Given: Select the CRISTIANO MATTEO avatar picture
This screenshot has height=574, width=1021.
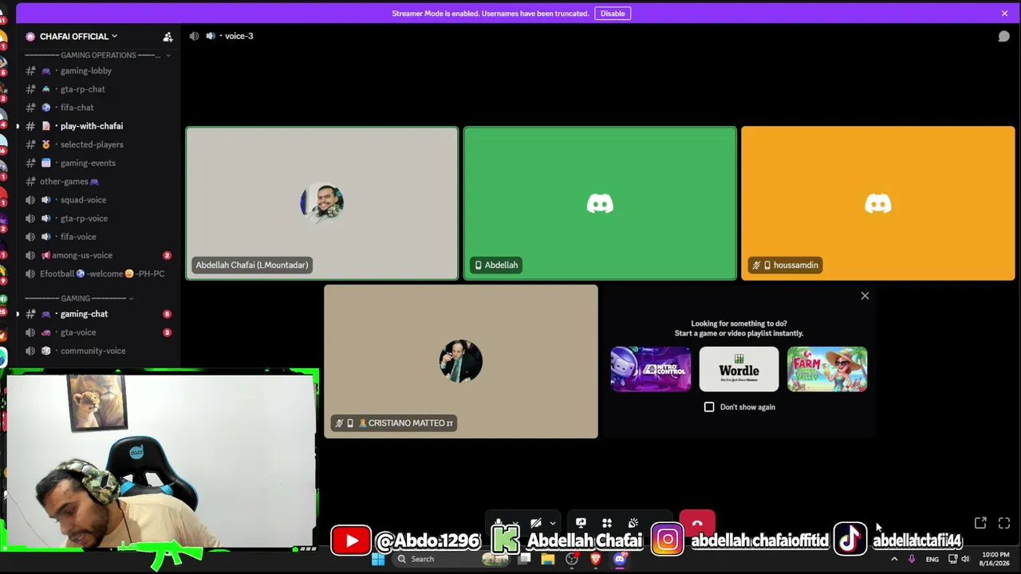Looking at the screenshot, I should coord(461,361).
